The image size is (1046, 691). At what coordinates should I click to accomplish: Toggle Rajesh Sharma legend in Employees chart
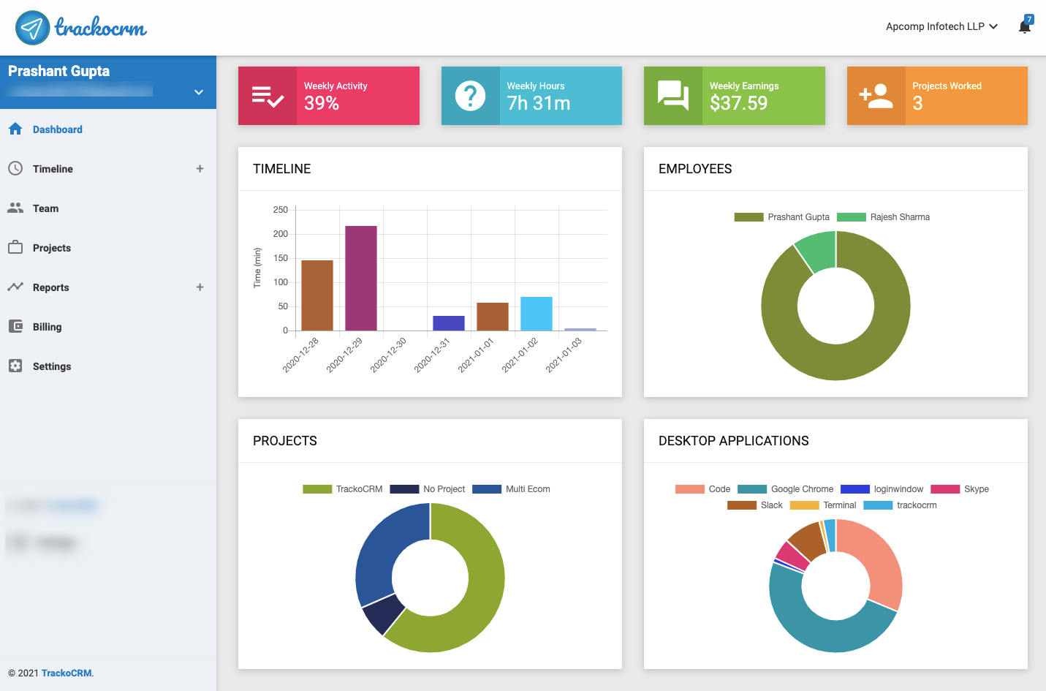(883, 217)
